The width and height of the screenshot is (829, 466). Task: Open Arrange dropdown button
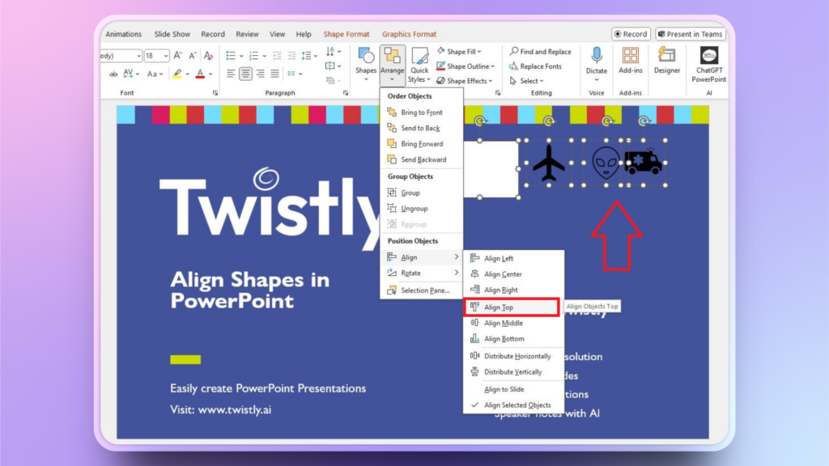393,66
